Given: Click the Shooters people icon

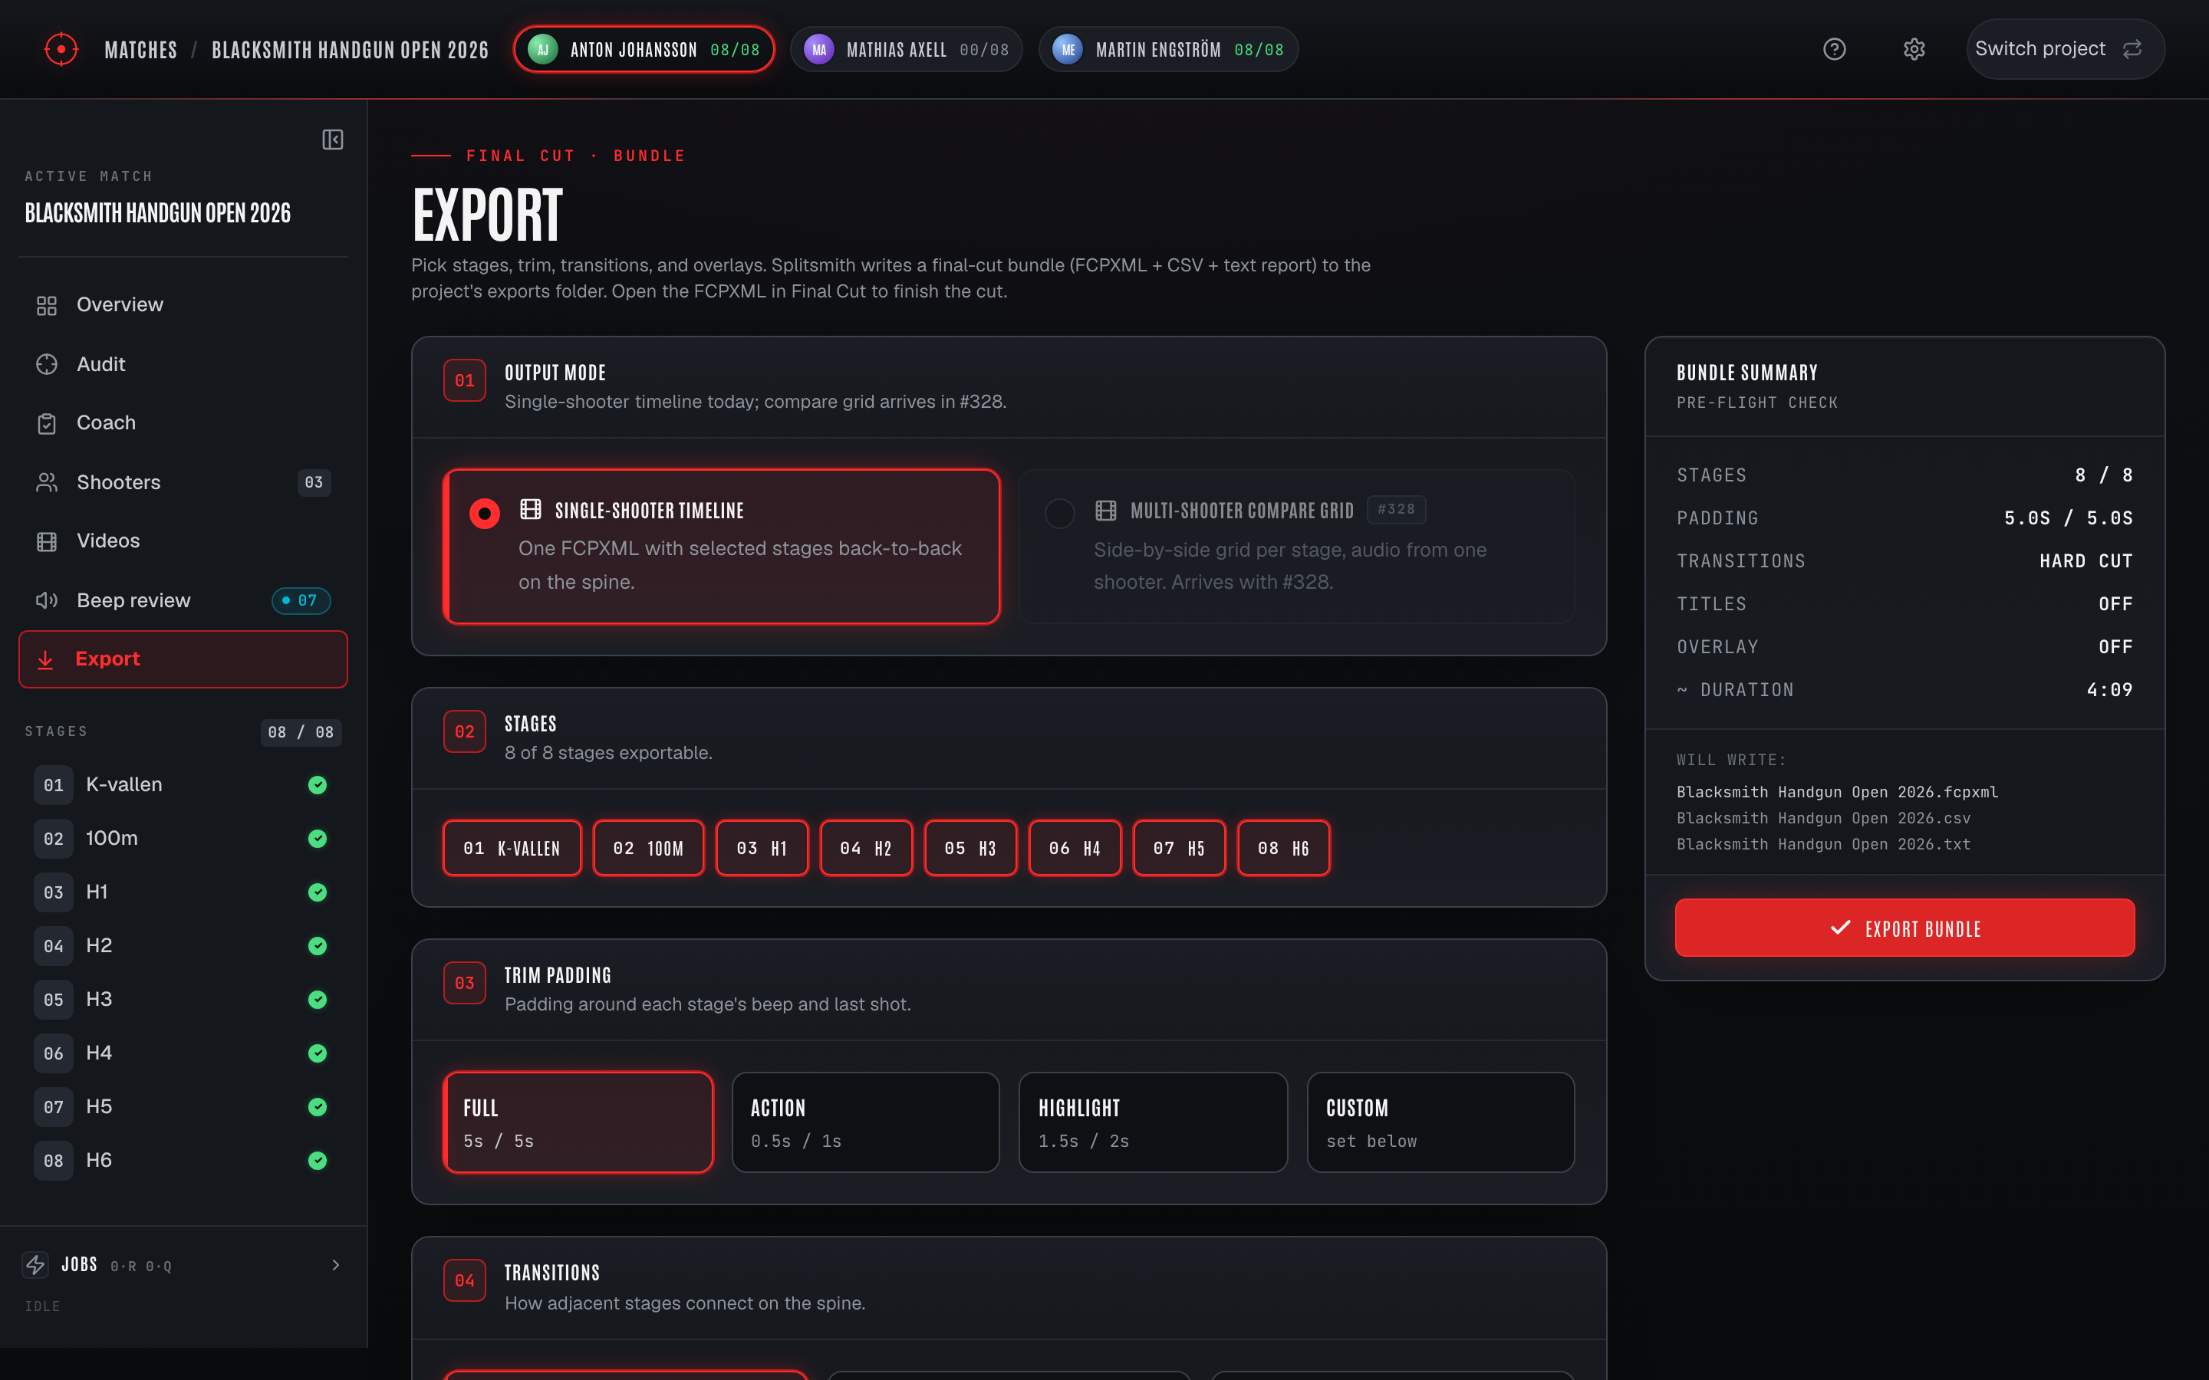Looking at the screenshot, I should pos(47,483).
